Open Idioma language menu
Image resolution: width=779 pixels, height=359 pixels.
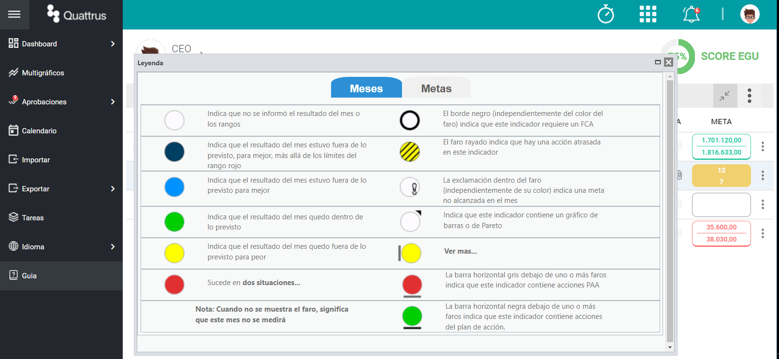click(x=61, y=247)
